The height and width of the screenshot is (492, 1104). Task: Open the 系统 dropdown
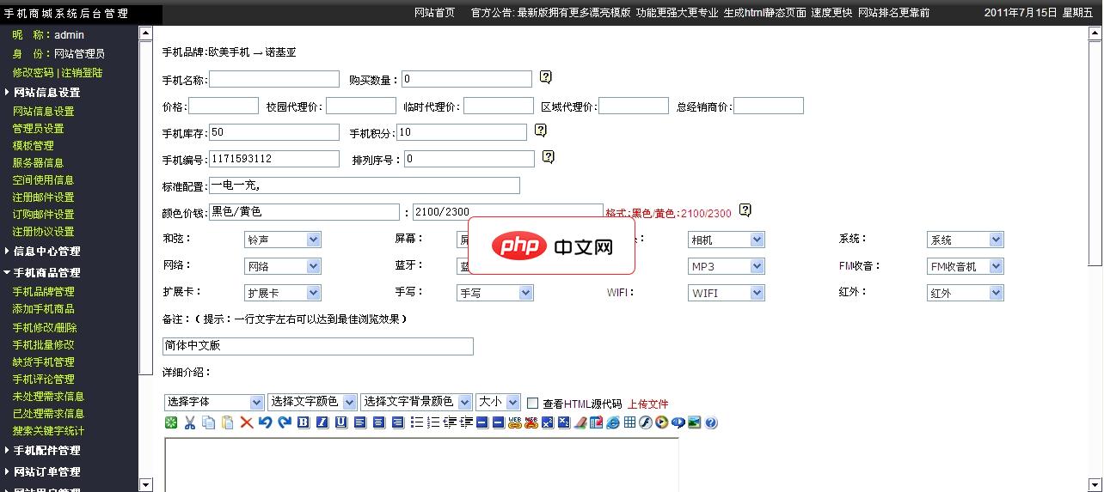click(966, 240)
